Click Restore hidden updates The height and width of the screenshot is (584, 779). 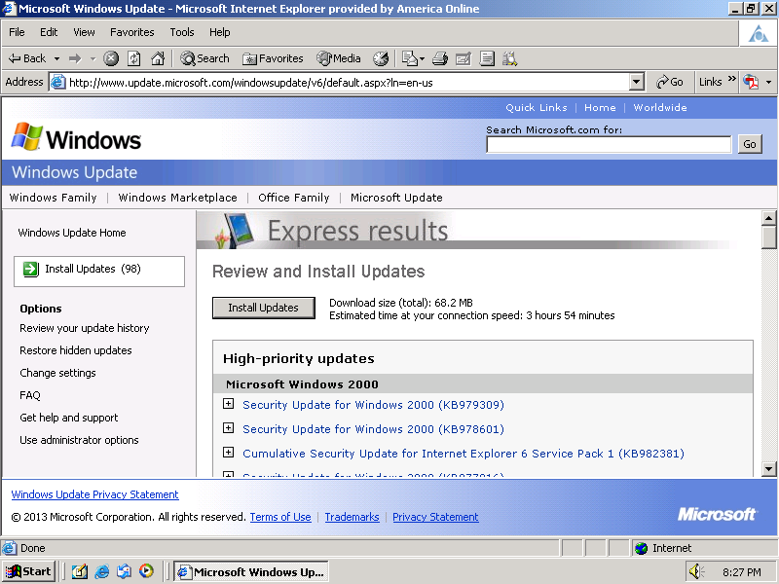coord(76,350)
